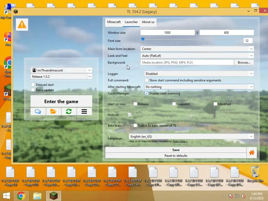Open the Windows Start button

[7, 196]
